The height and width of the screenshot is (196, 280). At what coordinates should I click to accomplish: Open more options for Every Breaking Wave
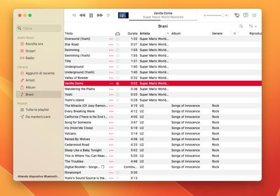pyautogui.click(x=111, y=111)
